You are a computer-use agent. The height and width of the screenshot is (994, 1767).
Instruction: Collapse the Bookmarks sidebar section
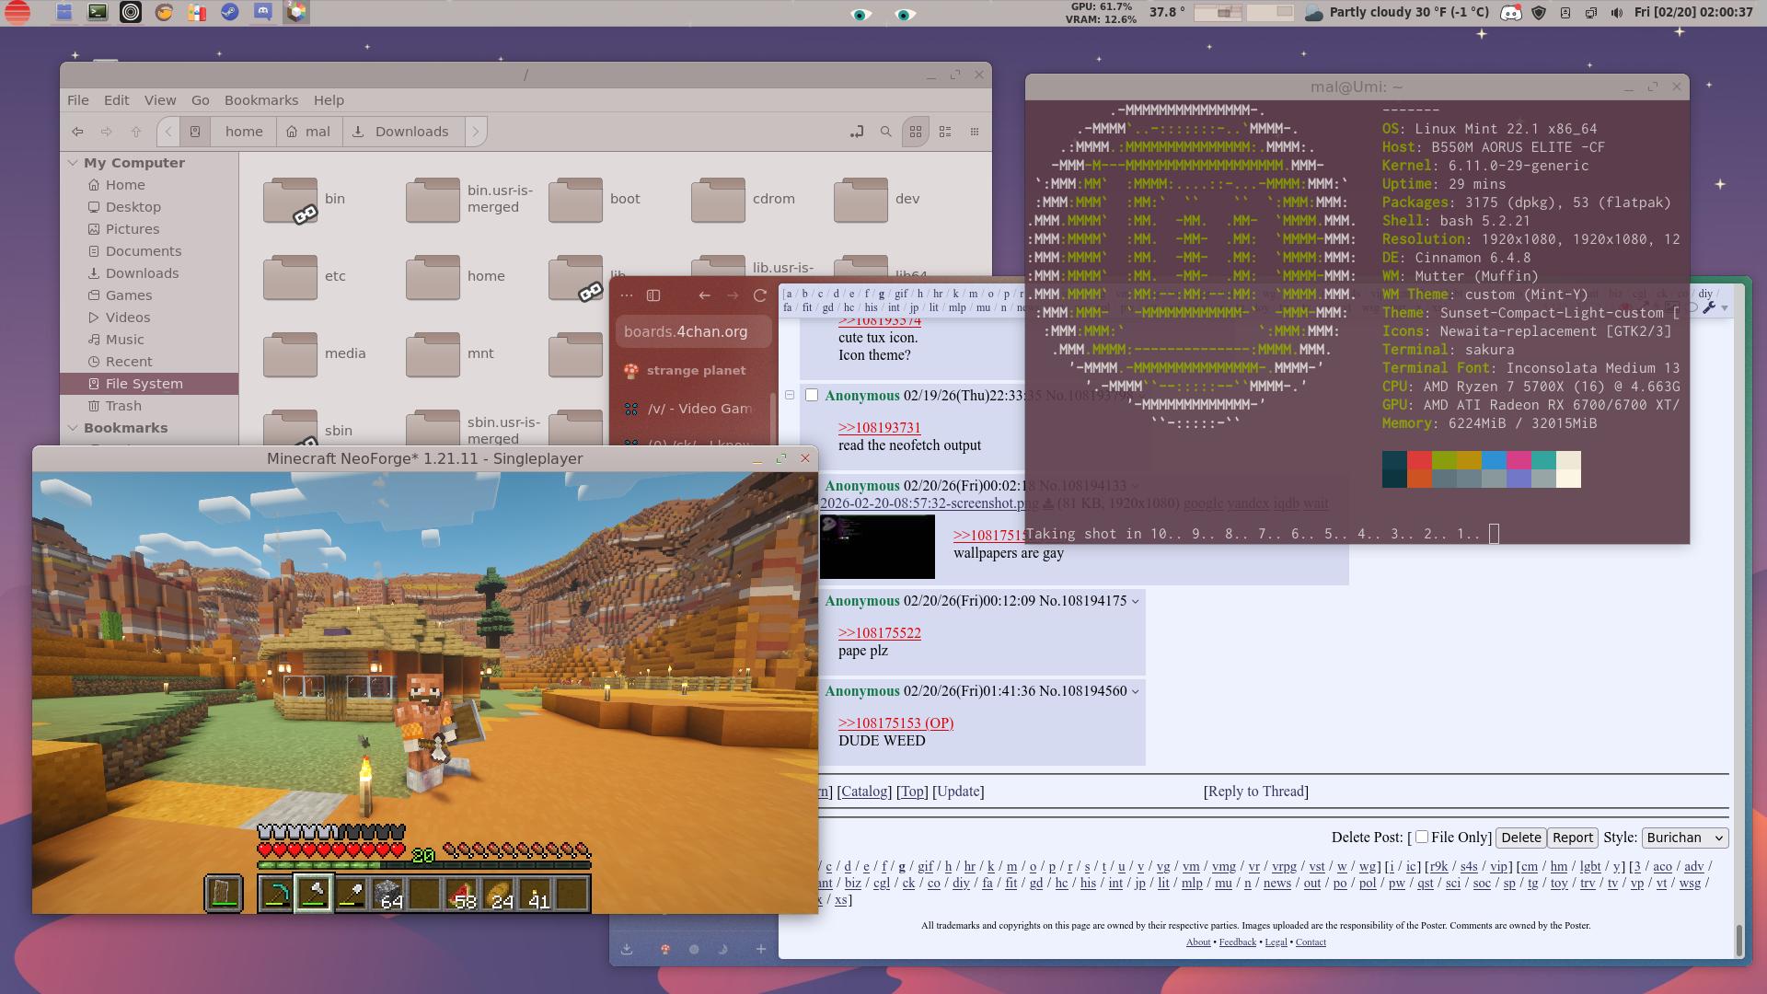point(73,428)
